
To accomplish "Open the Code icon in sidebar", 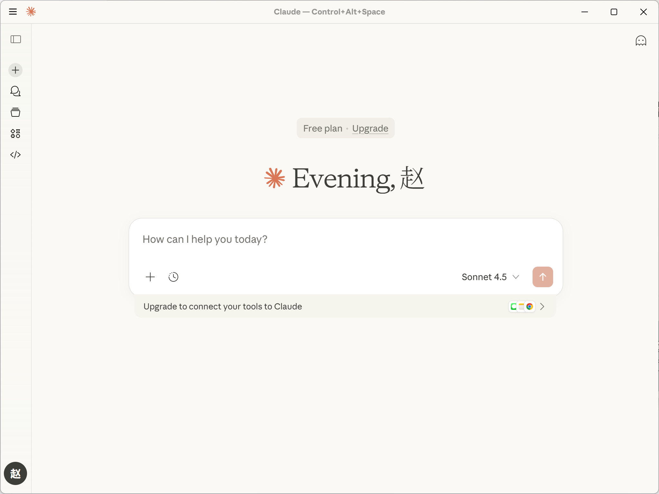I will 15,155.
